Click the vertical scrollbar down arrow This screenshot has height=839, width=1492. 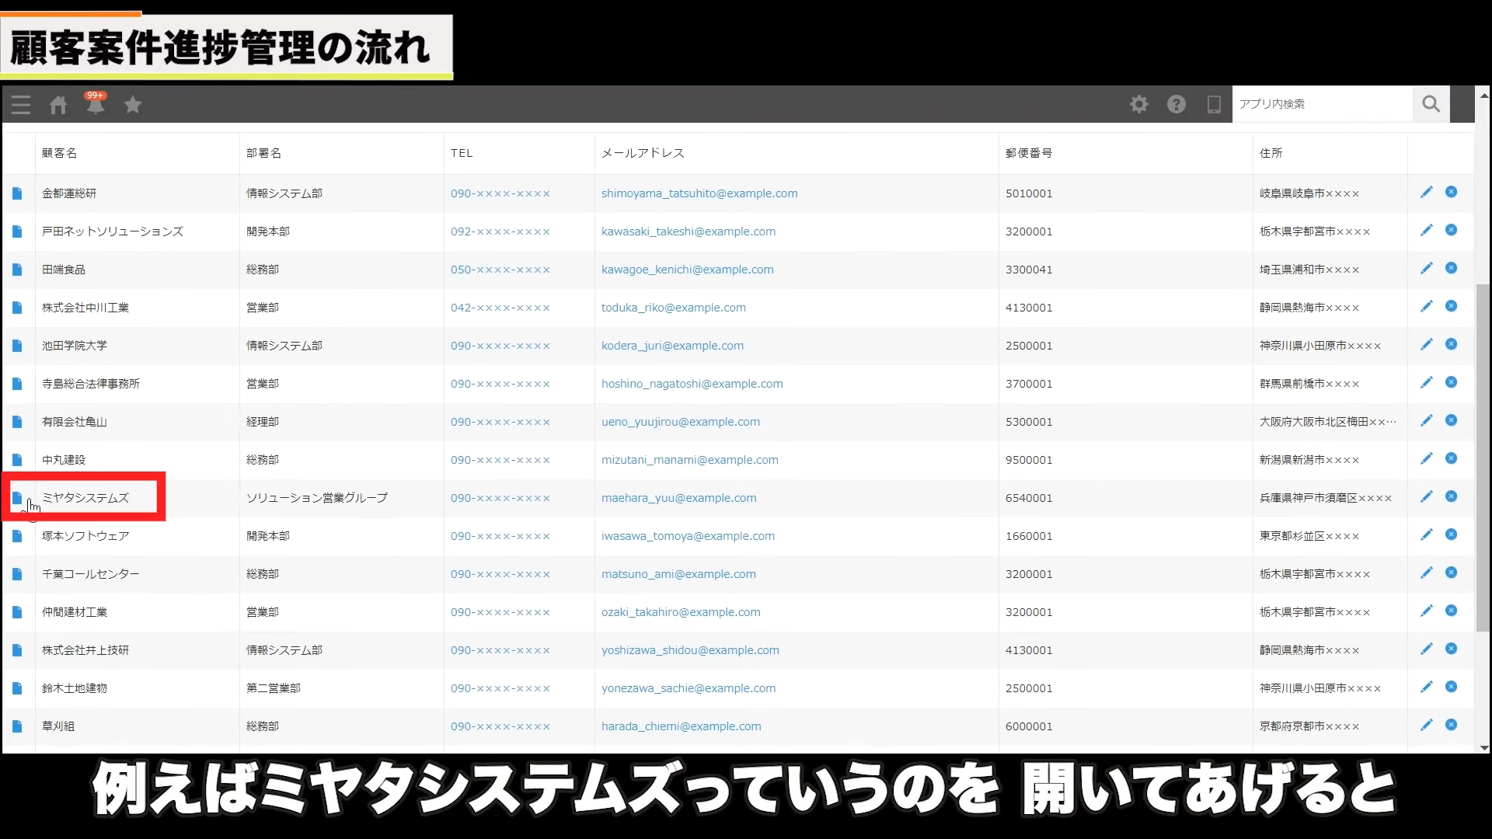pos(1484,747)
